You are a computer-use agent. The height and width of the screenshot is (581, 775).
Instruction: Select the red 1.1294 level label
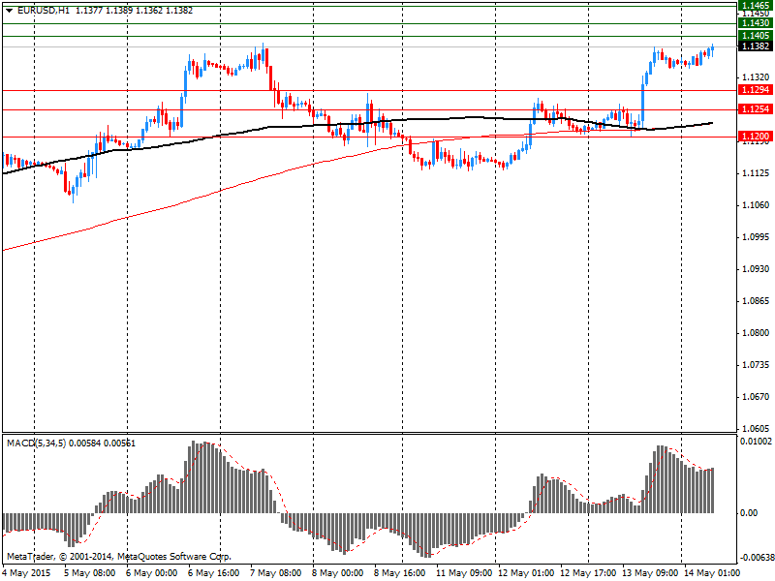(756, 90)
